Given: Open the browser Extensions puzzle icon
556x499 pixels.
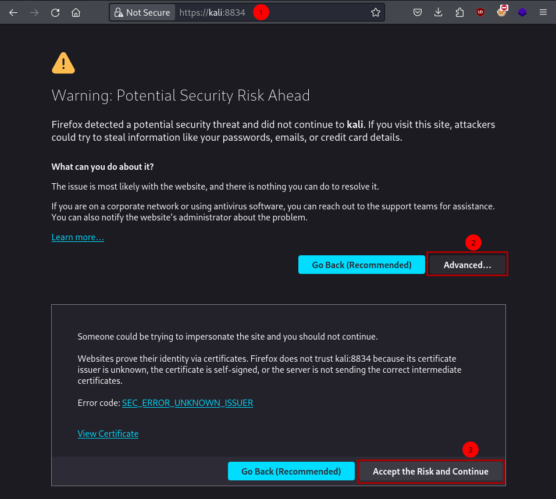Looking at the screenshot, I should tap(459, 12).
